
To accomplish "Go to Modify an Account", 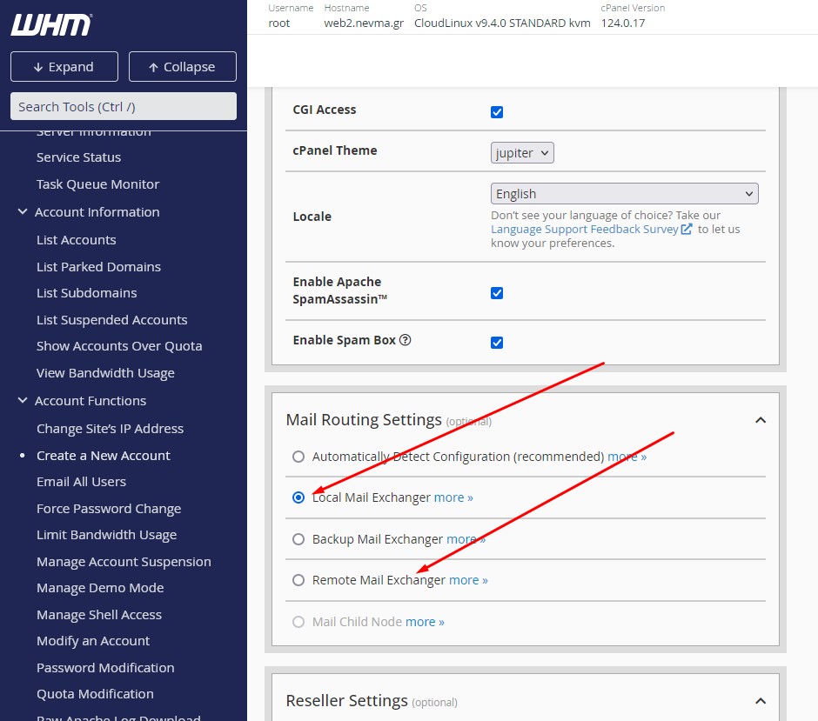I will click(93, 641).
